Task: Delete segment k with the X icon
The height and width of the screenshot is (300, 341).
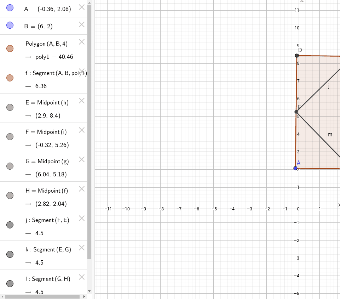Action: (x=81, y=248)
